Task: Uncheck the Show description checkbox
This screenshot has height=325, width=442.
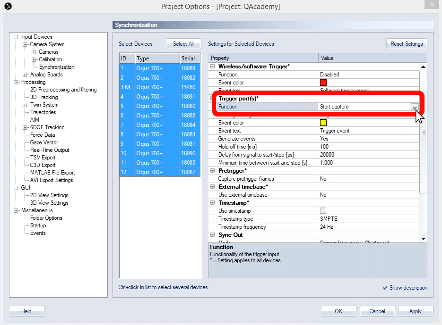Action: 385,288
